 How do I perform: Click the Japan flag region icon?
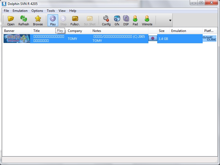pos(153,38)
